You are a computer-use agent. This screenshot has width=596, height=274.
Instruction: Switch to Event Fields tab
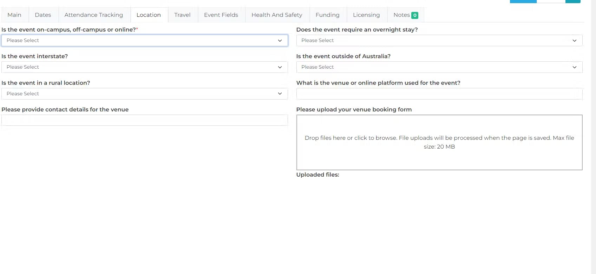click(x=221, y=15)
